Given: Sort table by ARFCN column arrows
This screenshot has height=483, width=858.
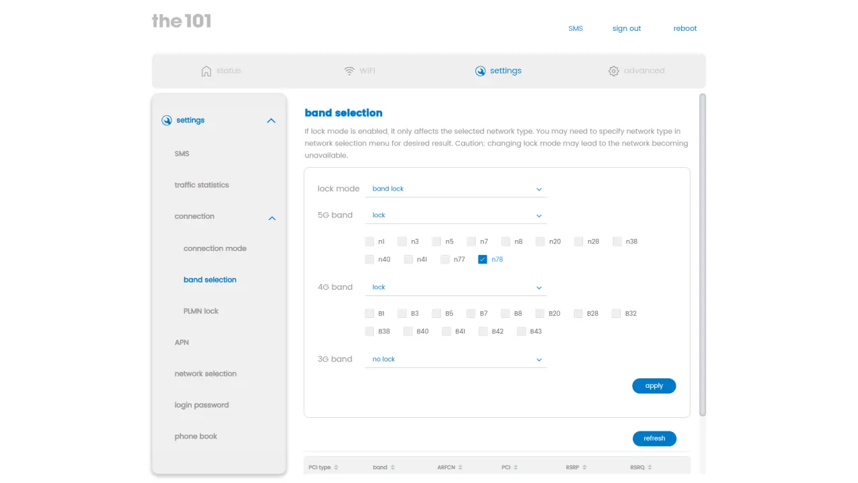Looking at the screenshot, I should click(x=461, y=468).
